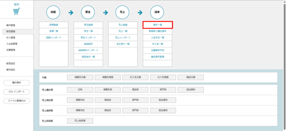This screenshot has width=286, height=131.
Task: Click the arrow between 売上 and 請求
Action: click(140, 13)
